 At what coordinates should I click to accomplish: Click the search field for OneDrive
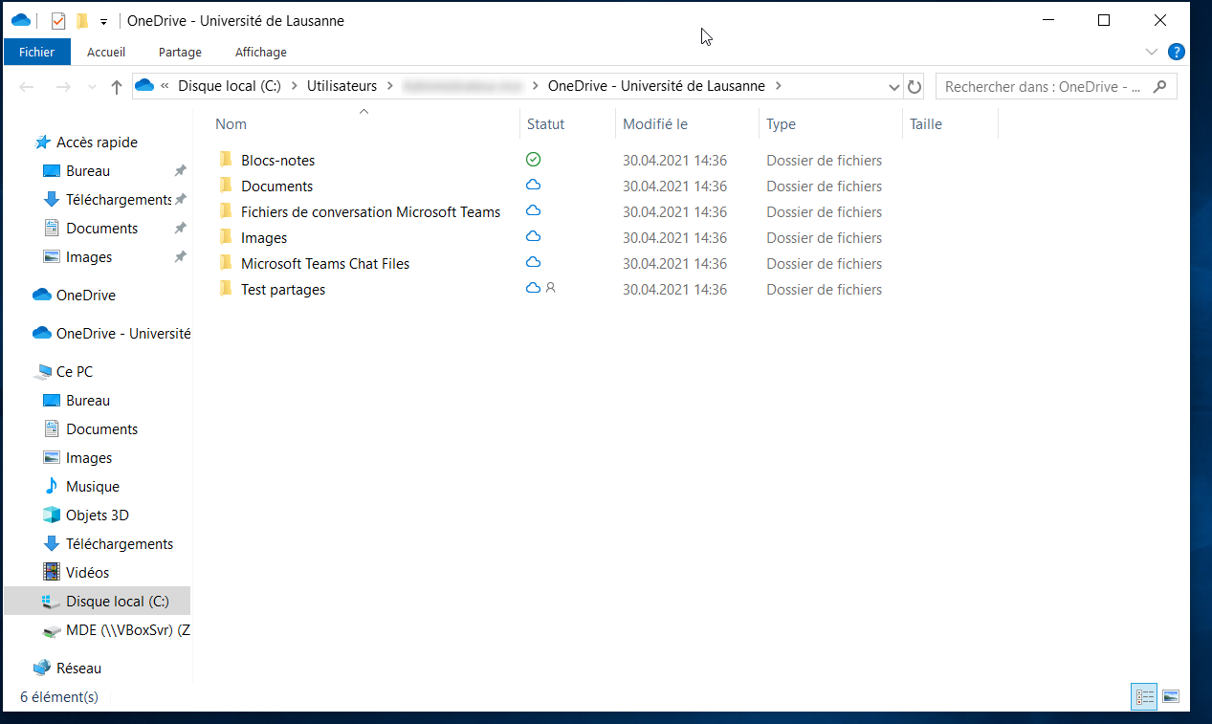1043,86
